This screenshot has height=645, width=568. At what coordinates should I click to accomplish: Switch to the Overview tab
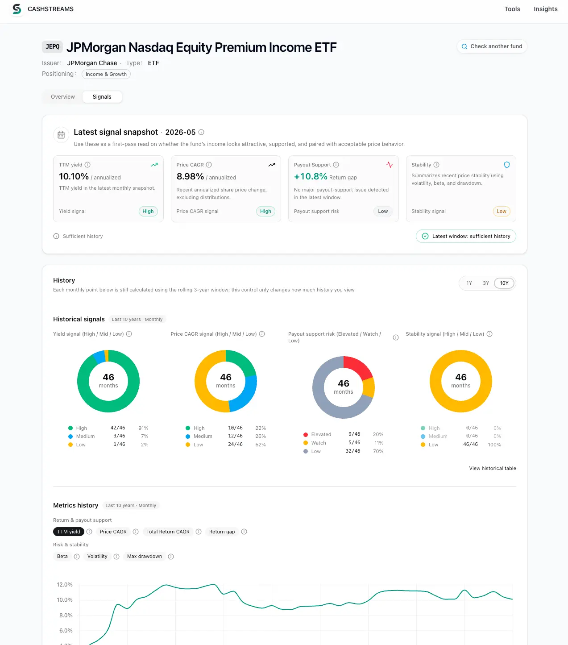tap(63, 97)
